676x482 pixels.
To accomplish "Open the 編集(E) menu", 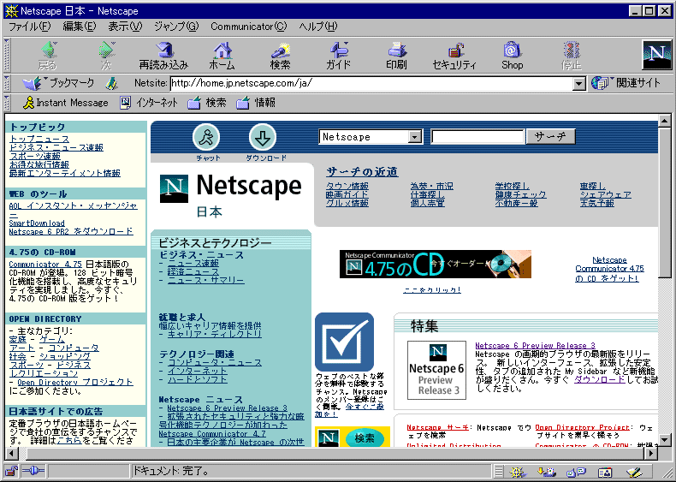I will pyautogui.click(x=80, y=27).
